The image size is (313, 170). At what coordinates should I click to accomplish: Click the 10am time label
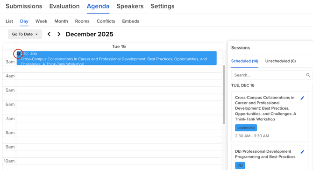tap(9, 161)
